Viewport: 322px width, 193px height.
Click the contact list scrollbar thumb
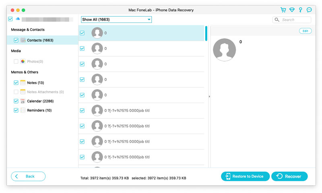(206, 33)
